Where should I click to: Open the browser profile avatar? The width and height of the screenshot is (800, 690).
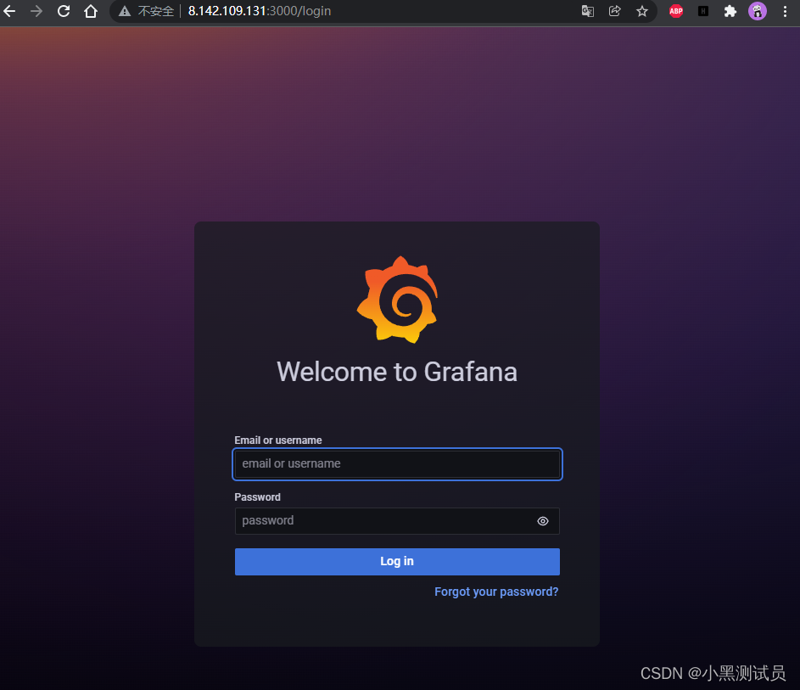(x=757, y=11)
